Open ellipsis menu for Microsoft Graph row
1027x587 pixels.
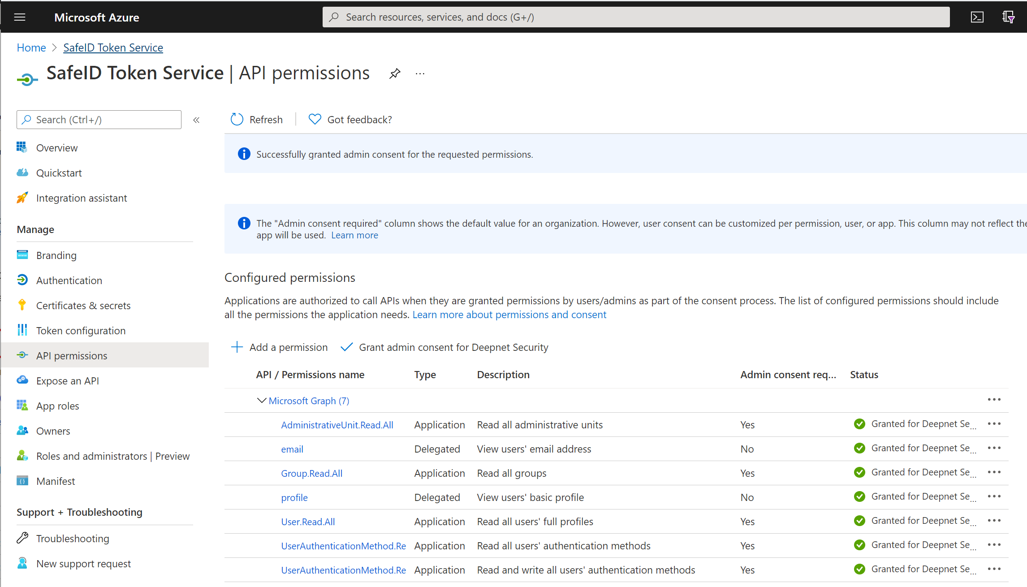[994, 400]
